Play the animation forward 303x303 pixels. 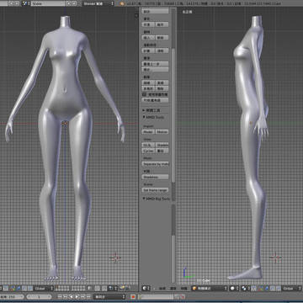click(x=77, y=296)
